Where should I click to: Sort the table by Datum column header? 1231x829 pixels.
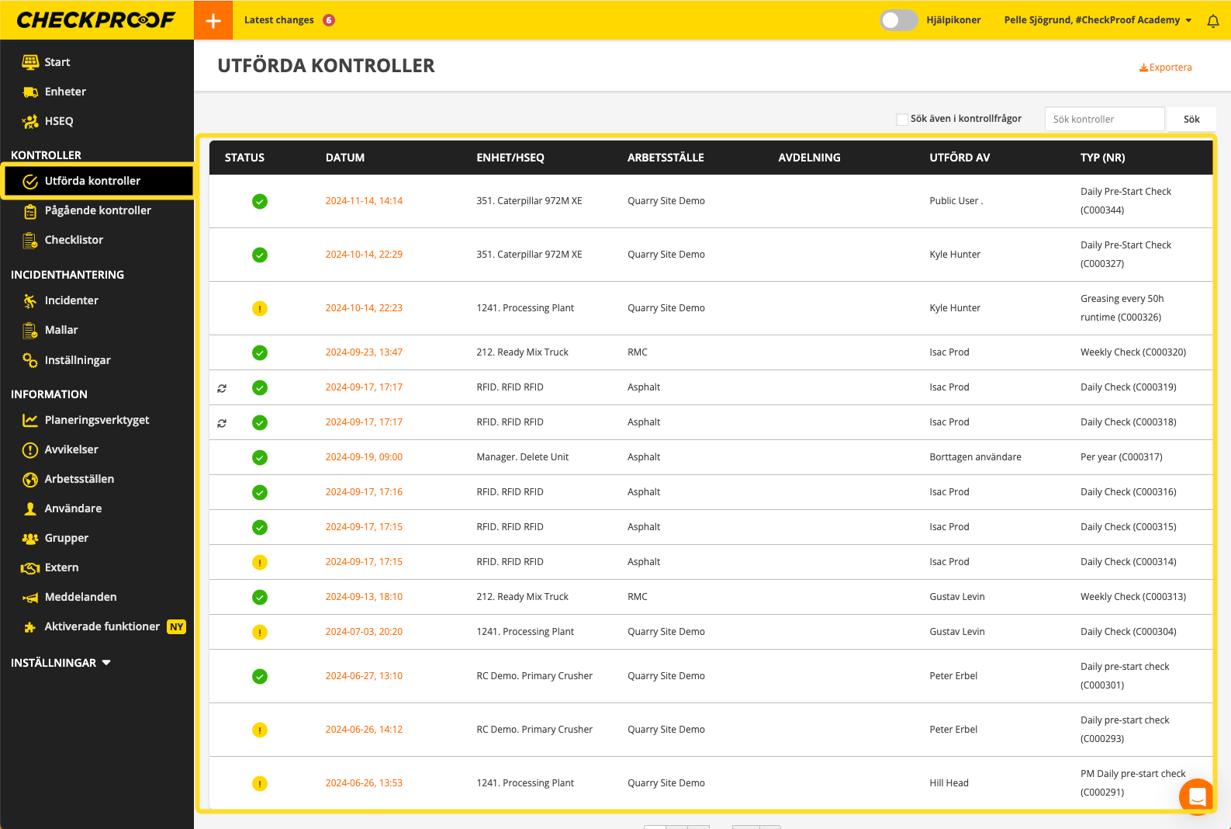click(344, 158)
